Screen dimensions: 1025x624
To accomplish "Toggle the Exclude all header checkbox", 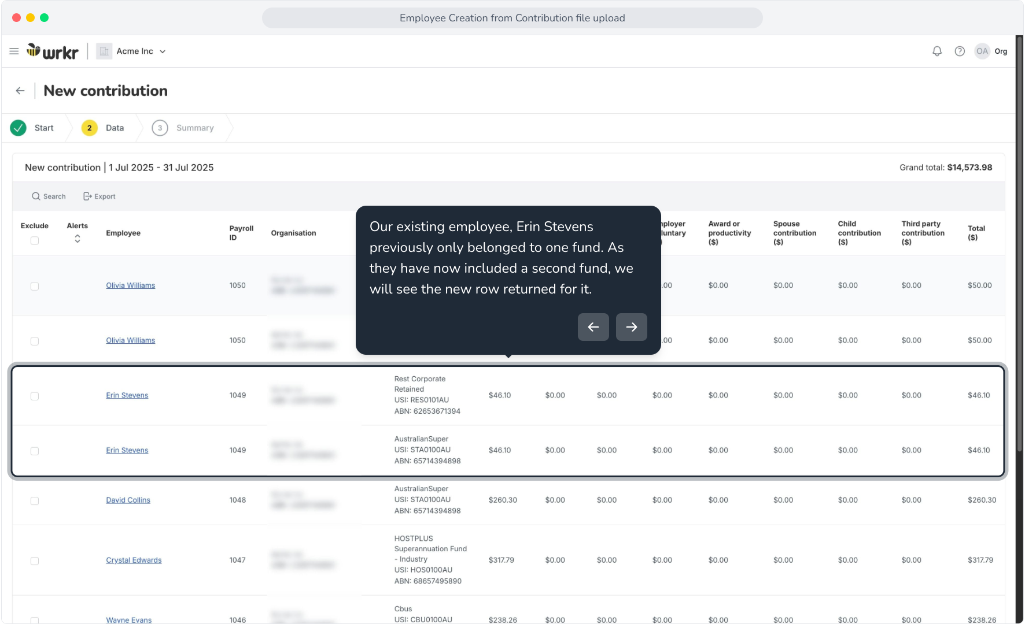I will (x=35, y=240).
